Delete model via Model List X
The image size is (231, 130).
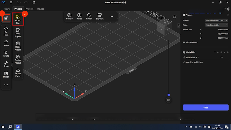pyautogui.click(x=224, y=52)
